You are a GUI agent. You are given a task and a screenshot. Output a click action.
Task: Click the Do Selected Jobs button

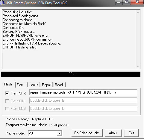87,133
